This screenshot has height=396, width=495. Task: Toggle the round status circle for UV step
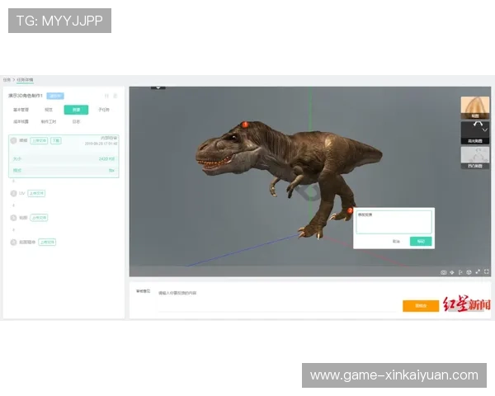pos(13,193)
